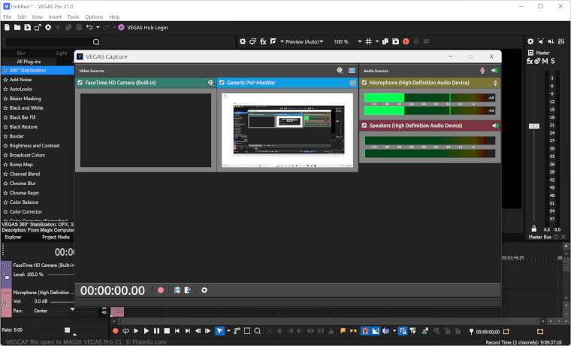Open video preview properties gear icon

coord(243,41)
